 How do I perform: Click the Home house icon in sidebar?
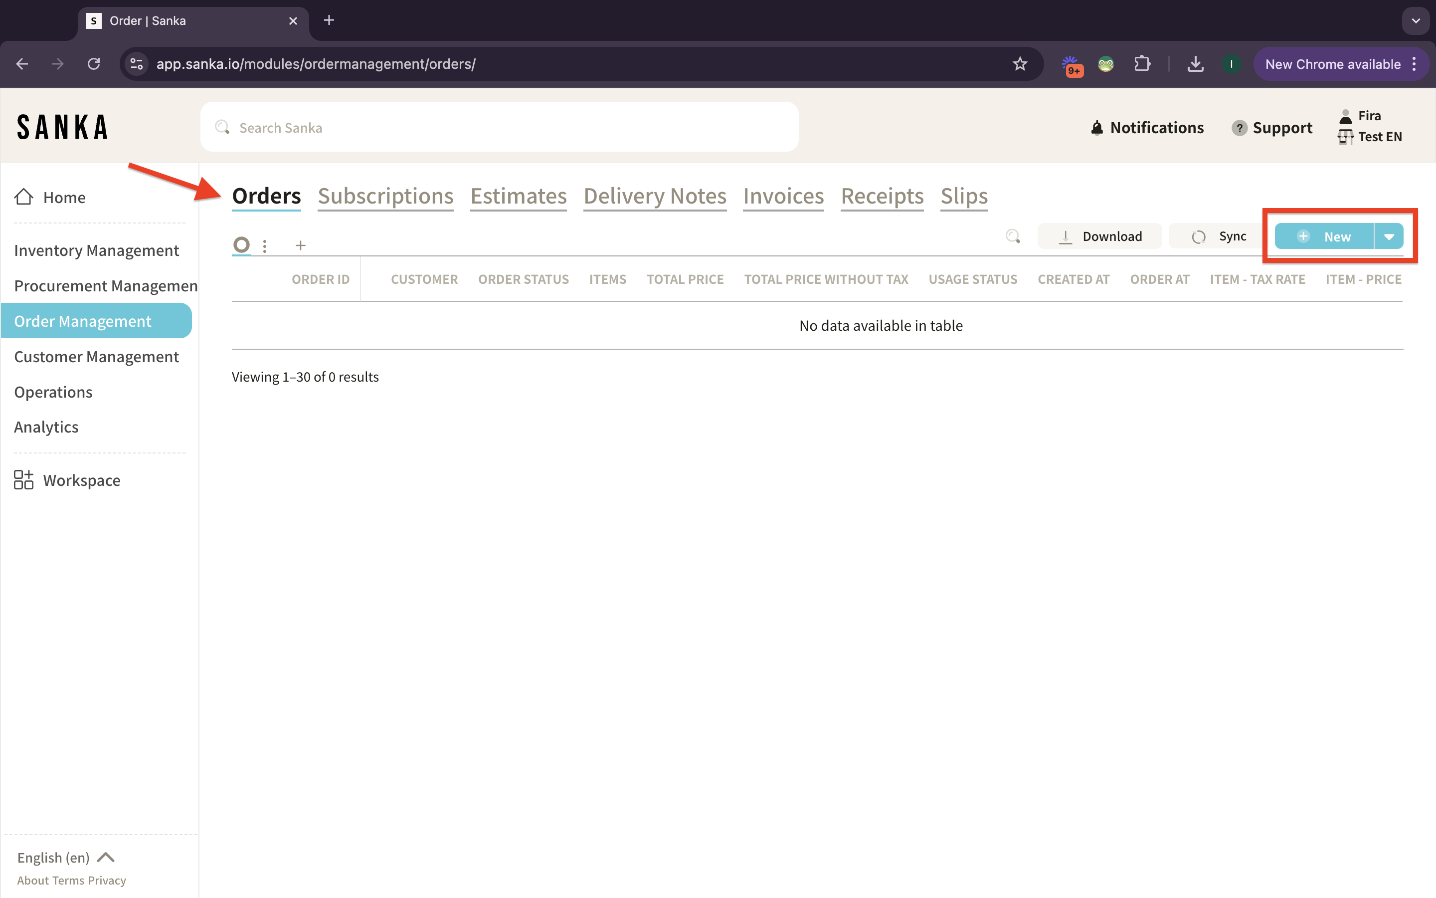point(24,197)
